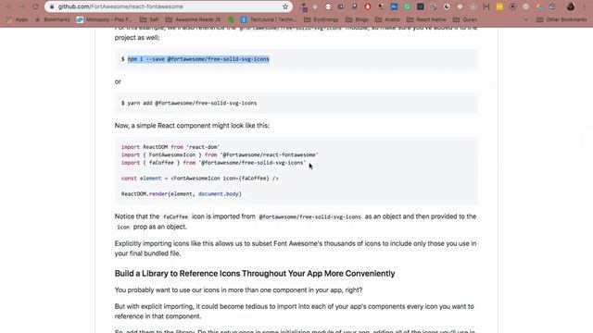This screenshot has width=593, height=333.
Task: Click the green round bookmark icon
Action: [231, 19]
